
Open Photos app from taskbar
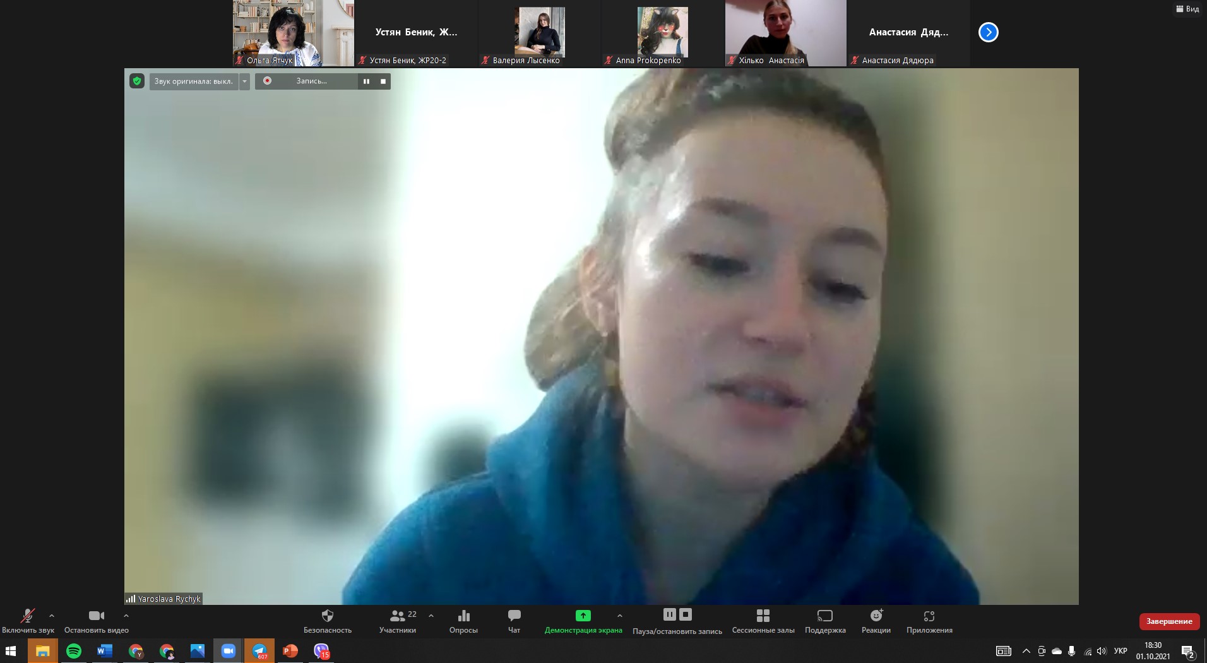198,651
